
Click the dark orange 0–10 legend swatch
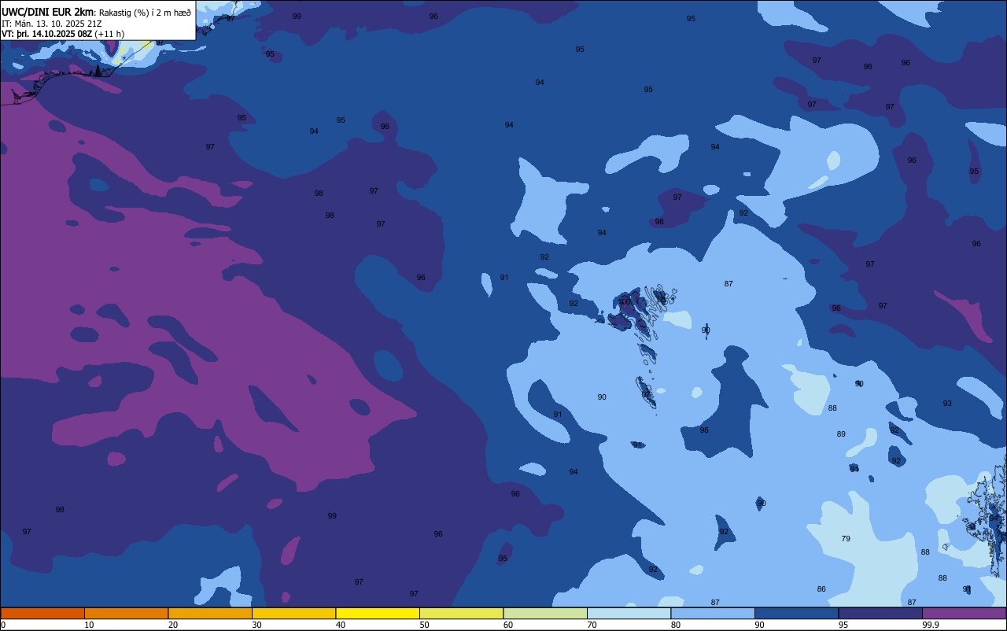42,613
